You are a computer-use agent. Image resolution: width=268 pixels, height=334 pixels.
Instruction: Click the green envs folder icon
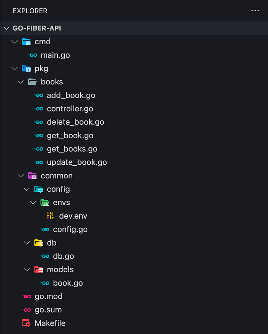tap(44, 203)
